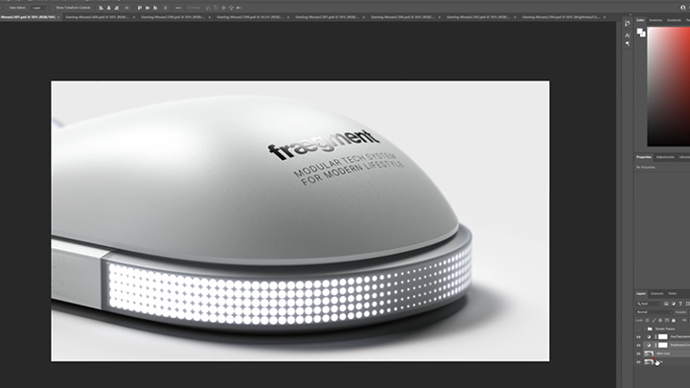Click lock transparent pixels icon

(x=647, y=320)
